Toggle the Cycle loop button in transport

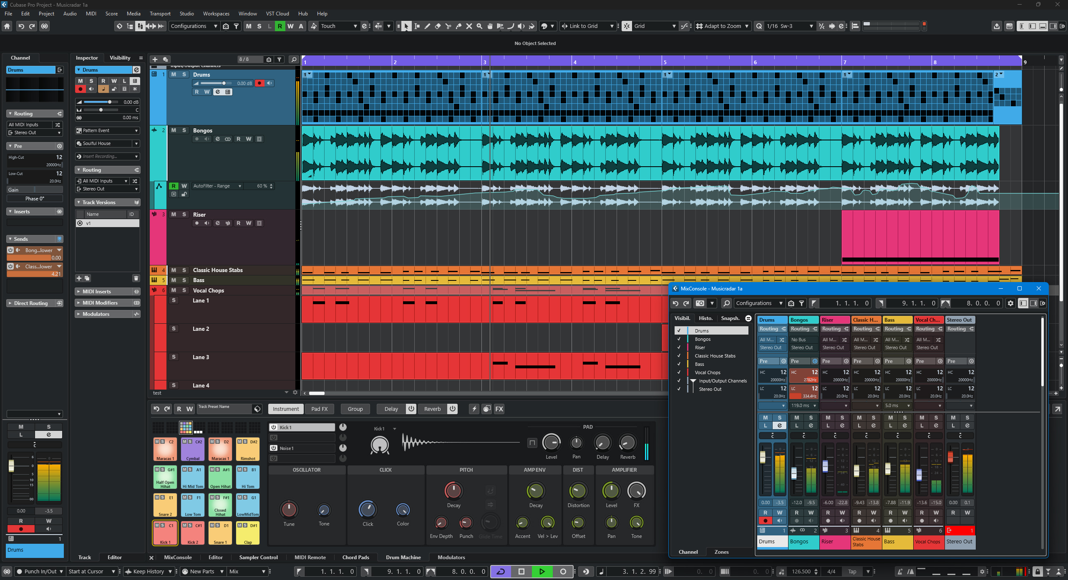501,572
